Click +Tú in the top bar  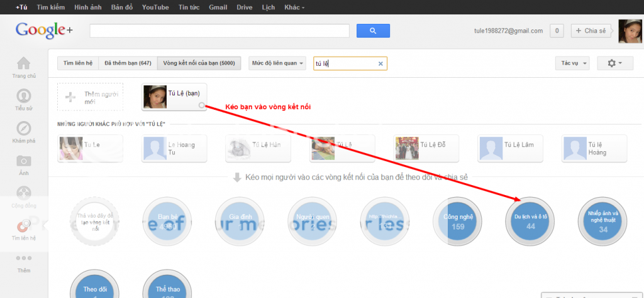[x=21, y=8]
